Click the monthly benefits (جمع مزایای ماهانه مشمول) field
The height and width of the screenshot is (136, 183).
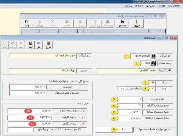tap(114, 129)
